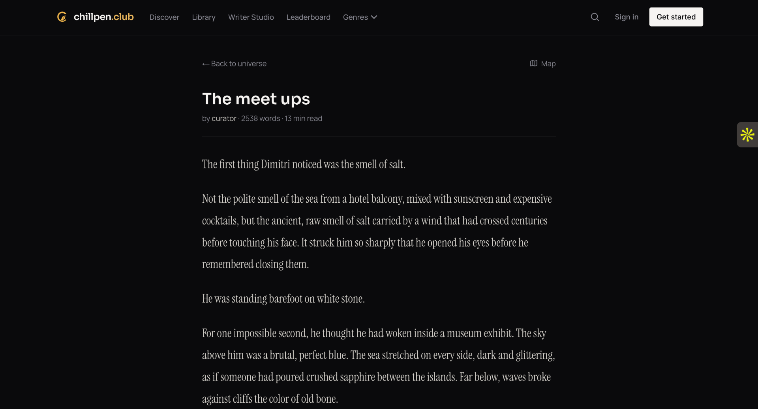The width and height of the screenshot is (758, 409).
Task: View the Leaderboard page
Action: pyautogui.click(x=308, y=17)
